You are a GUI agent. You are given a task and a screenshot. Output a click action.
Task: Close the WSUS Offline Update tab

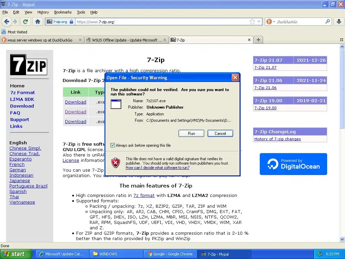[164, 40]
